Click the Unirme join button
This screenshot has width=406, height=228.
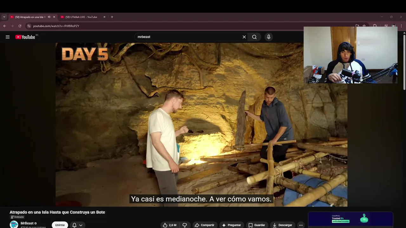pos(60,225)
